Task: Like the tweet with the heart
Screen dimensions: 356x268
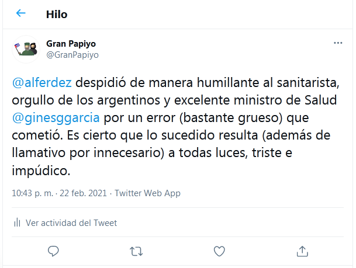Action: pyautogui.click(x=219, y=251)
